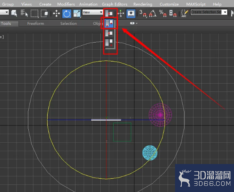Toggle Spinner Snap
This screenshot has width=234, height=192.
point(173,13)
